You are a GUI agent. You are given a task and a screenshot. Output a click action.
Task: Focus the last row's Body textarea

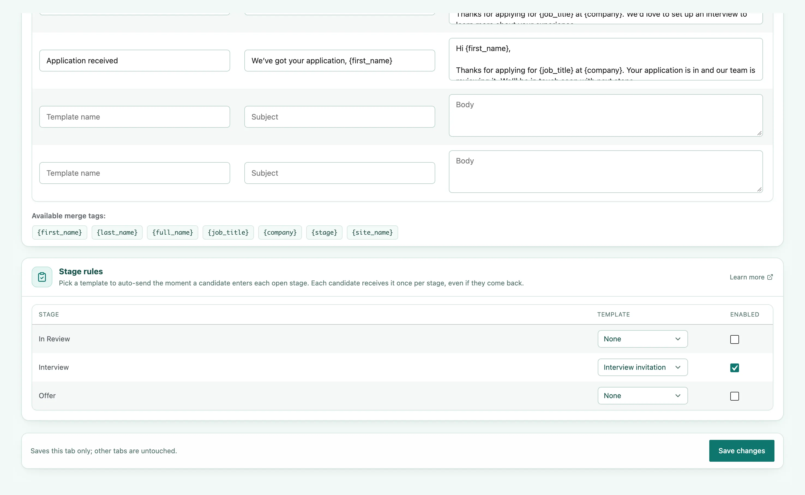point(606,172)
